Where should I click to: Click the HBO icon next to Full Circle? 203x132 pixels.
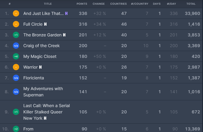(45, 24)
